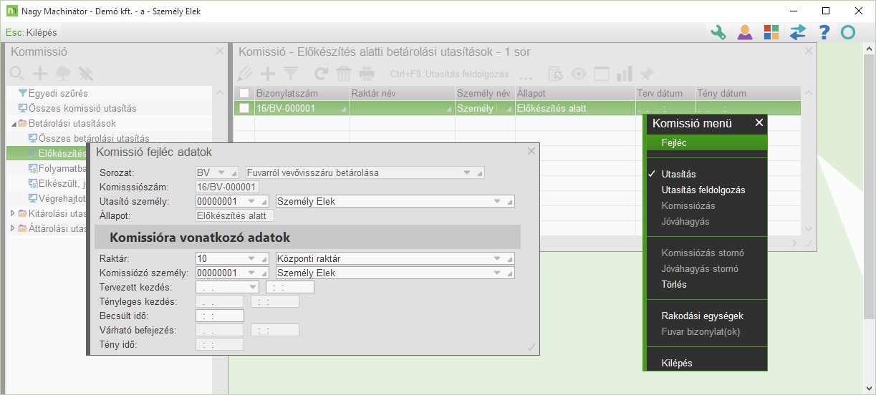The height and width of the screenshot is (395, 876).
Task: Click the eye view icon in toolbar
Action: click(x=579, y=73)
